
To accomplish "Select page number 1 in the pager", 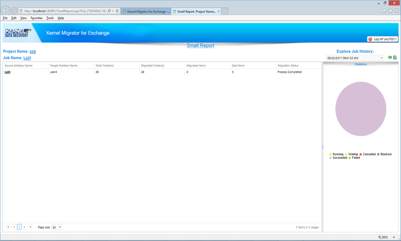I will (19, 227).
